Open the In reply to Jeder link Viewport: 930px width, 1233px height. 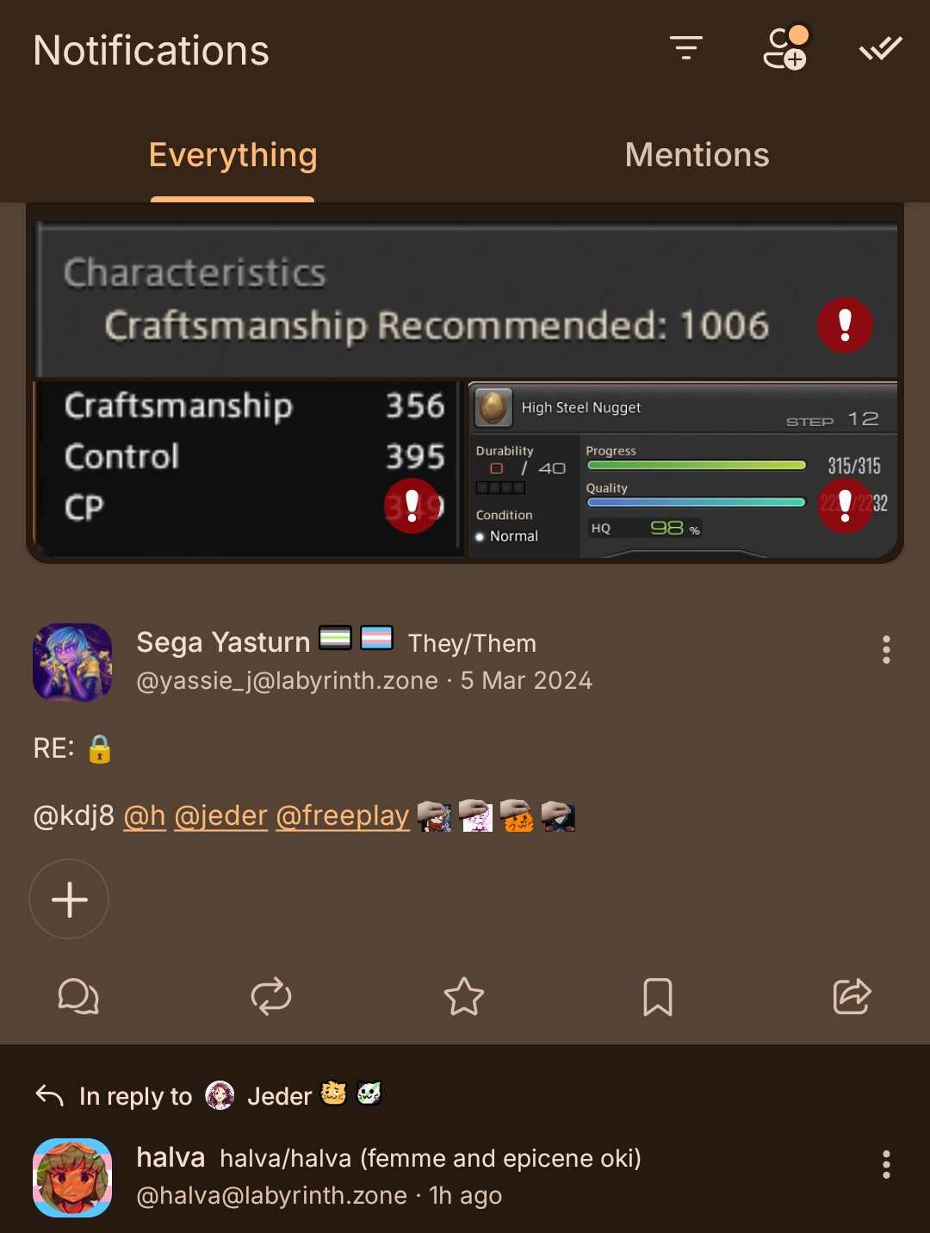208,1095
